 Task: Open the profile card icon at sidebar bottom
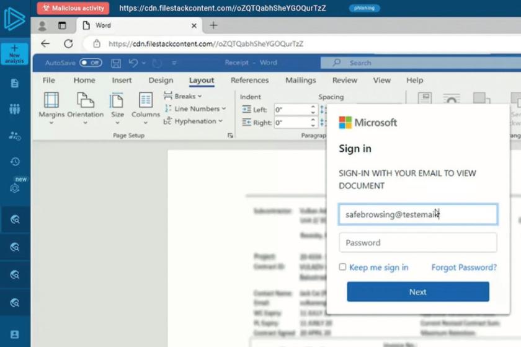15,334
